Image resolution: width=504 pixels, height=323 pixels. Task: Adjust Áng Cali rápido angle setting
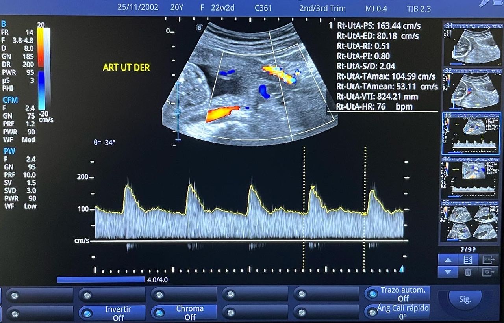pos(397,312)
